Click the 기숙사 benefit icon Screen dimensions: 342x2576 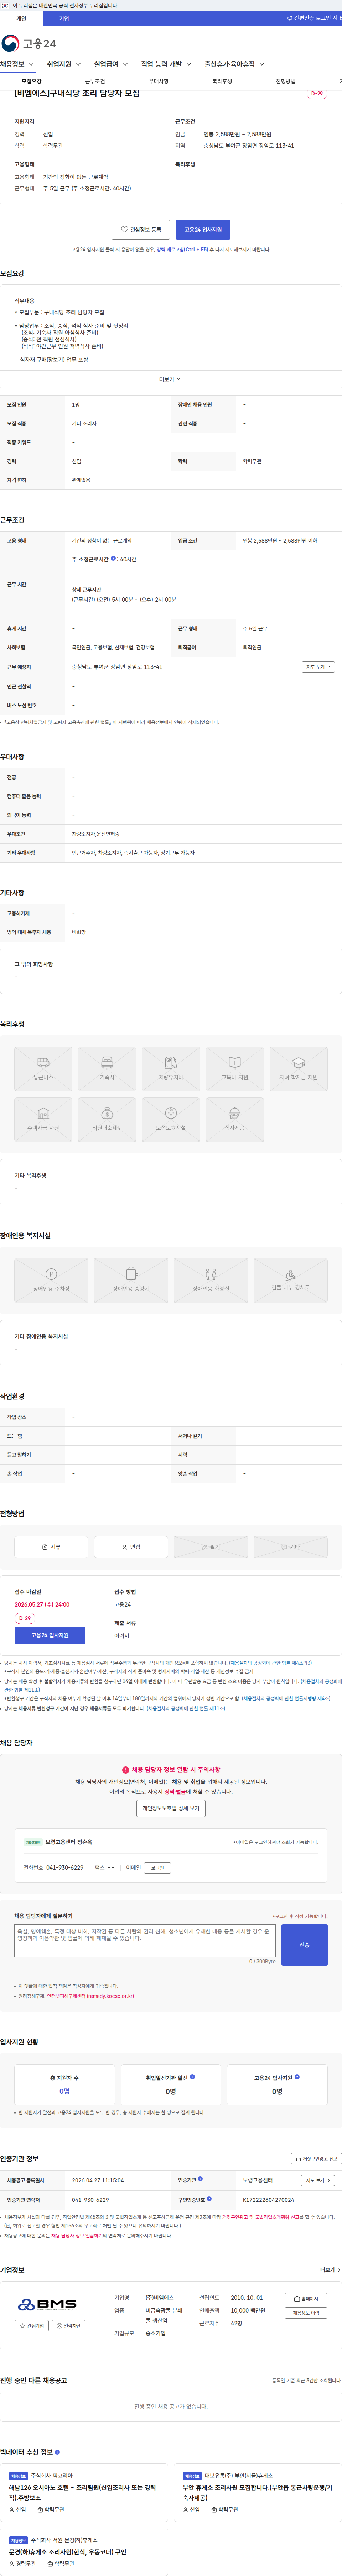(107, 1069)
